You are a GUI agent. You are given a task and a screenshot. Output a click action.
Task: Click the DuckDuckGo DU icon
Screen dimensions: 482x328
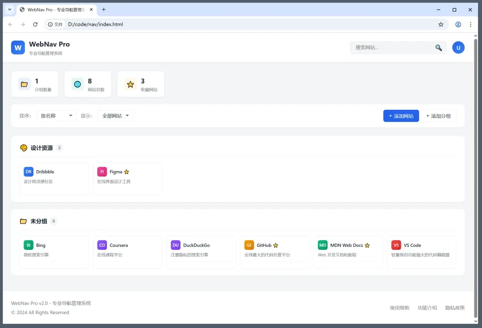175,245
